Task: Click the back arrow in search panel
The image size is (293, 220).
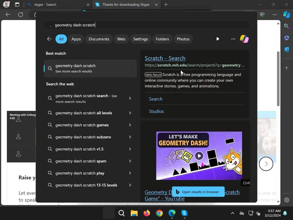Action: [x=49, y=39]
